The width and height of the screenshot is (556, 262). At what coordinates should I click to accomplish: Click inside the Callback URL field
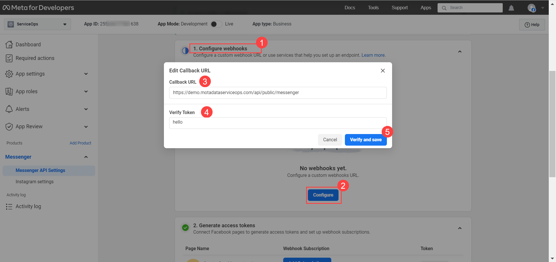pyautogui.click(x=278, y=93)
